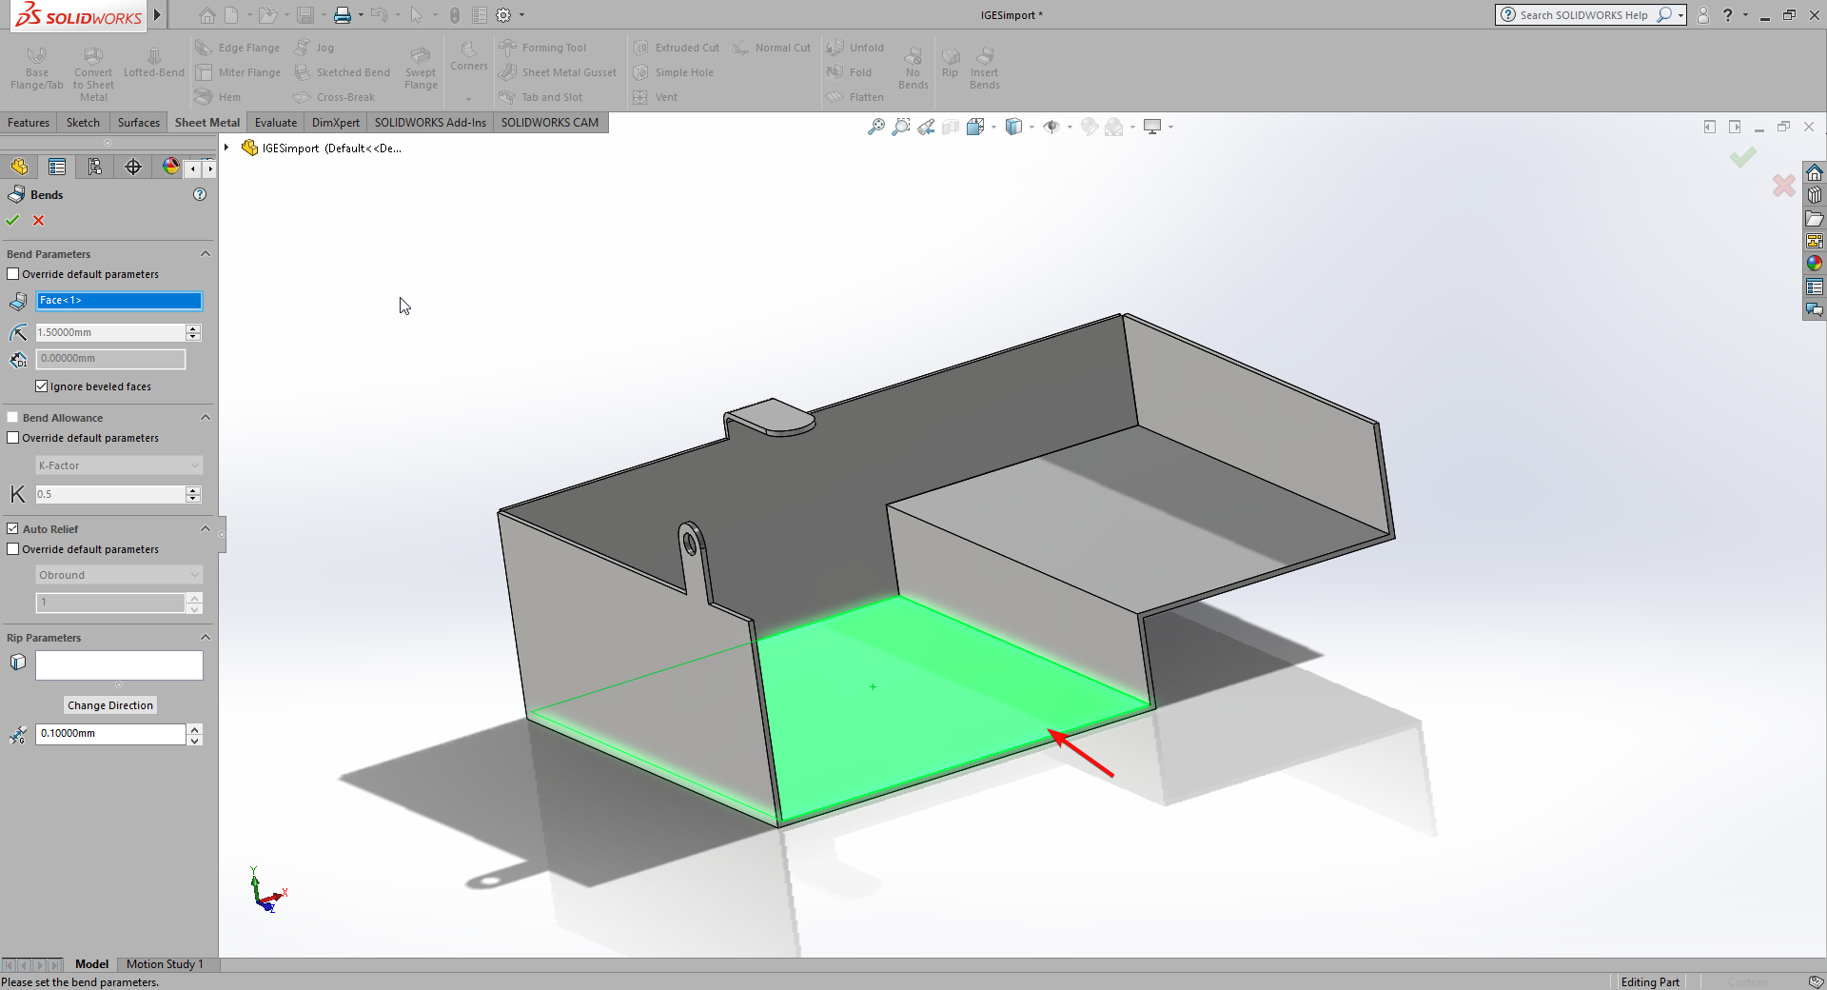Open the DimXpertManager crosshair icon

click(x=133, y=168)
